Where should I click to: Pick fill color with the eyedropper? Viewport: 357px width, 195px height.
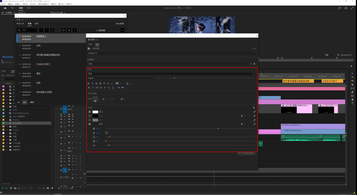(254, 112)
